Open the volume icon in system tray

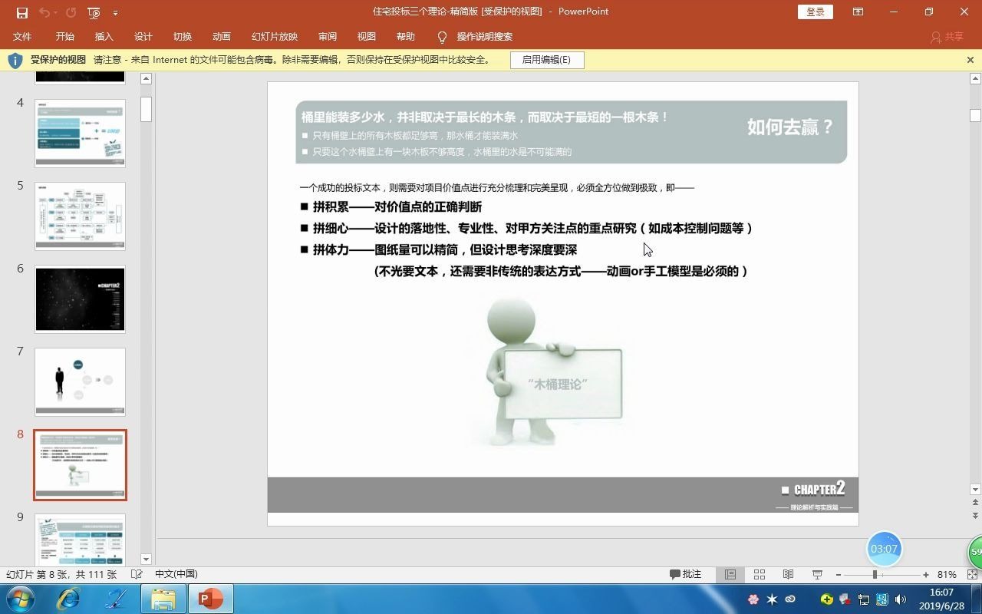tap(901, 600)
